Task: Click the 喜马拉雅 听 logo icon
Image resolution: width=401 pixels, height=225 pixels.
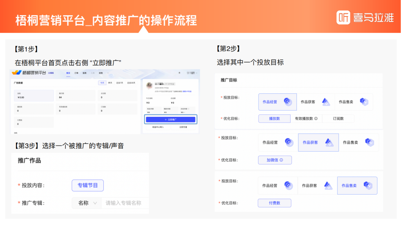Action: 343,17
